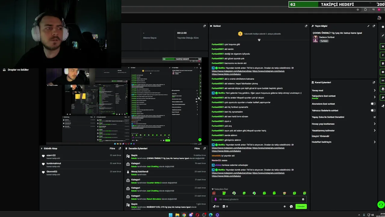The image size is (385, 217).
Task: Select follower kurdomahmut in activity feed
Action: tap(54, 163)
